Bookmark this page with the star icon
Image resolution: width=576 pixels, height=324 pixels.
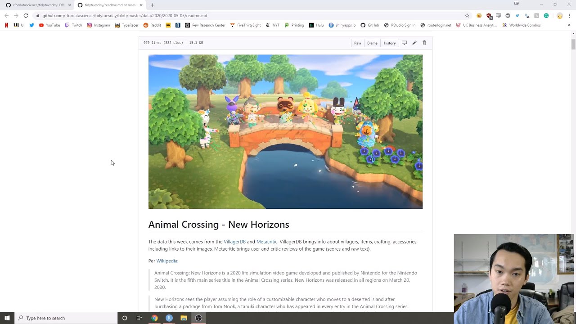(x=467, y=16)
